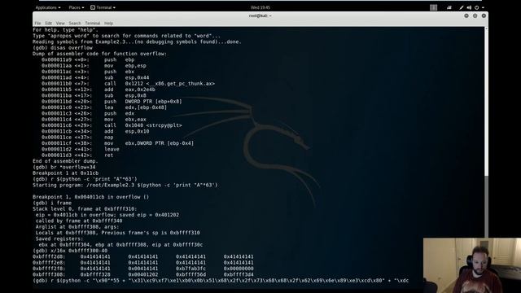Open the Help menu
The width and height of the screenshot is (521, 293).
[x=108, y=24]
